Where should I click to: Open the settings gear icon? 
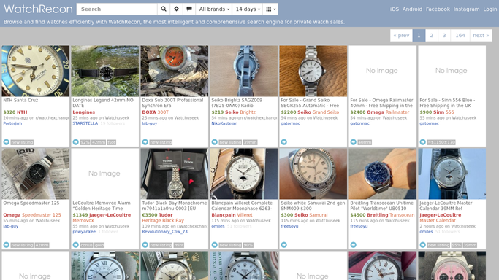pos(176,9)
